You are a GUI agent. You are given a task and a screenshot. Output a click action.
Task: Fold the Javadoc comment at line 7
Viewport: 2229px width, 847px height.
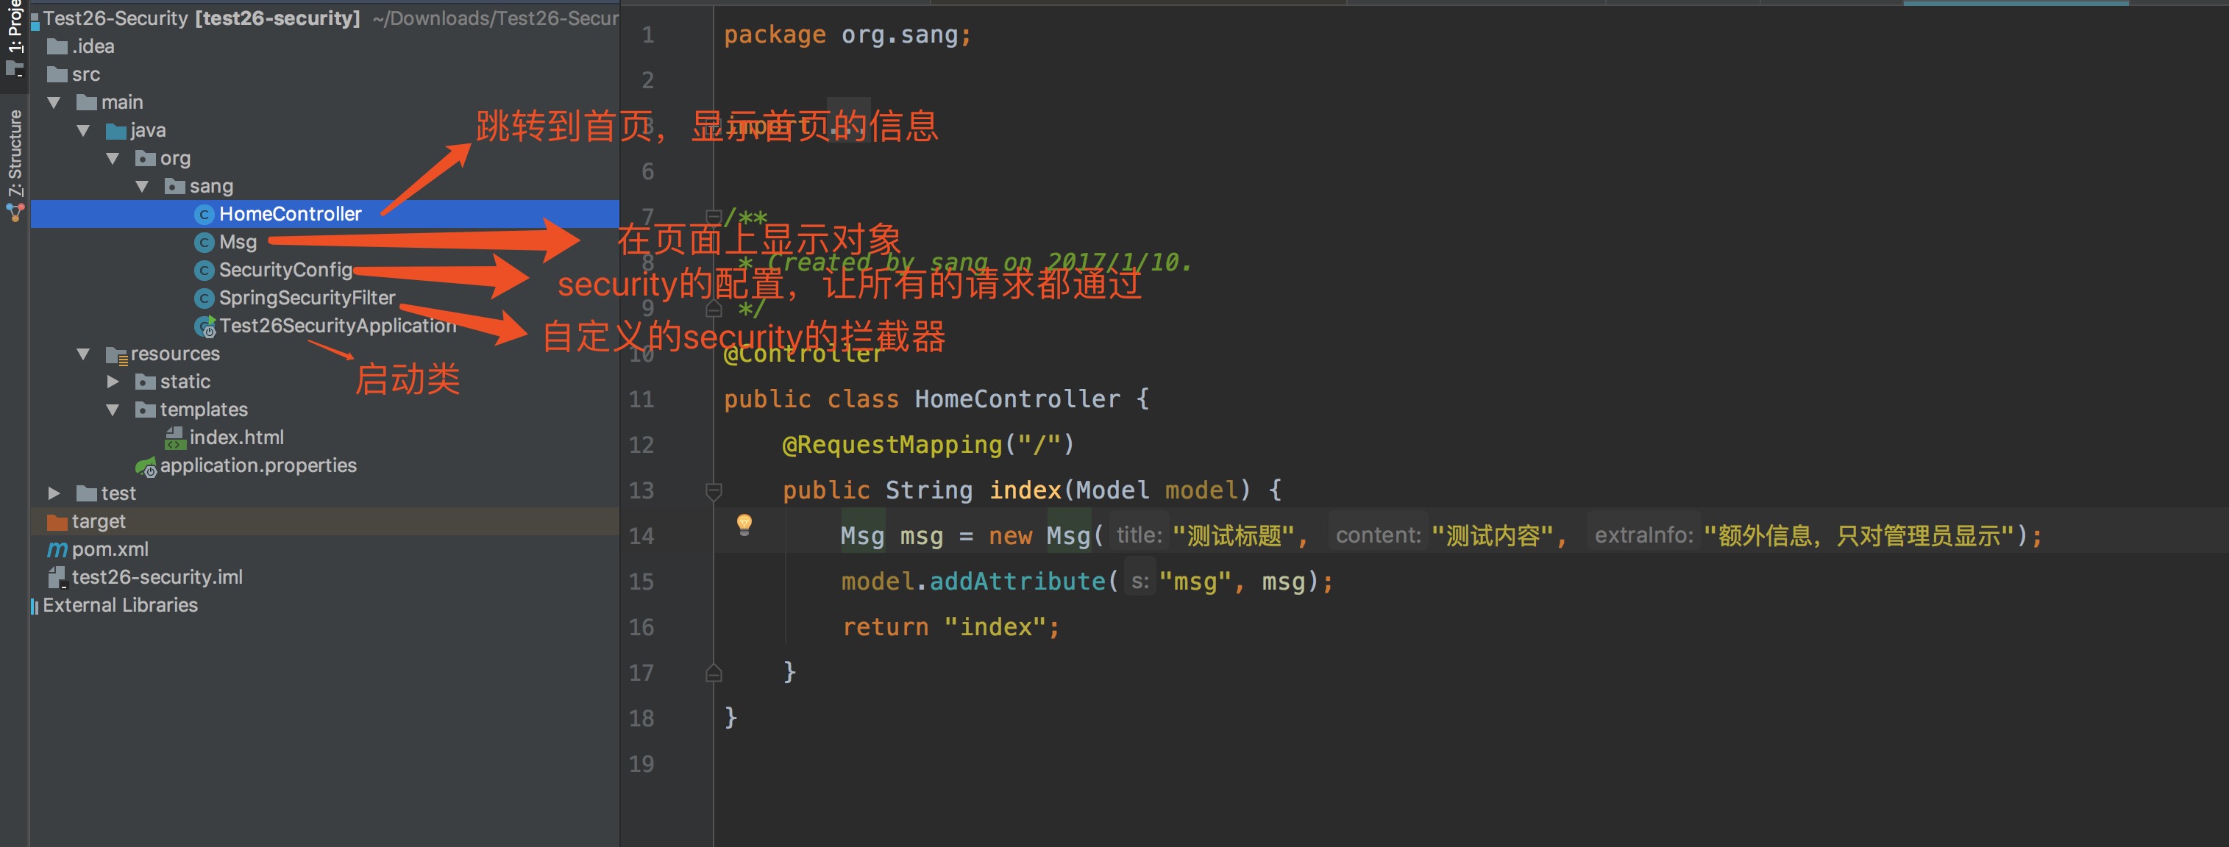point(713,216)
